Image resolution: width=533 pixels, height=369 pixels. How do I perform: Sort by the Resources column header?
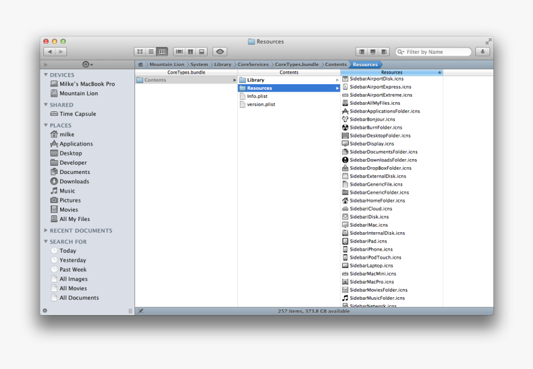392,72
